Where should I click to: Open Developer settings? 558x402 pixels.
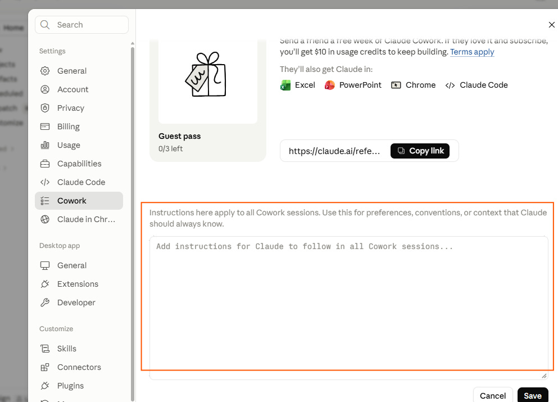[79, 302]
